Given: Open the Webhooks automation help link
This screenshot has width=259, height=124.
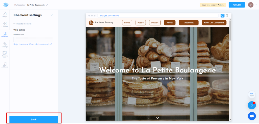Looking at the screenshot, I should tap(33, 44).
